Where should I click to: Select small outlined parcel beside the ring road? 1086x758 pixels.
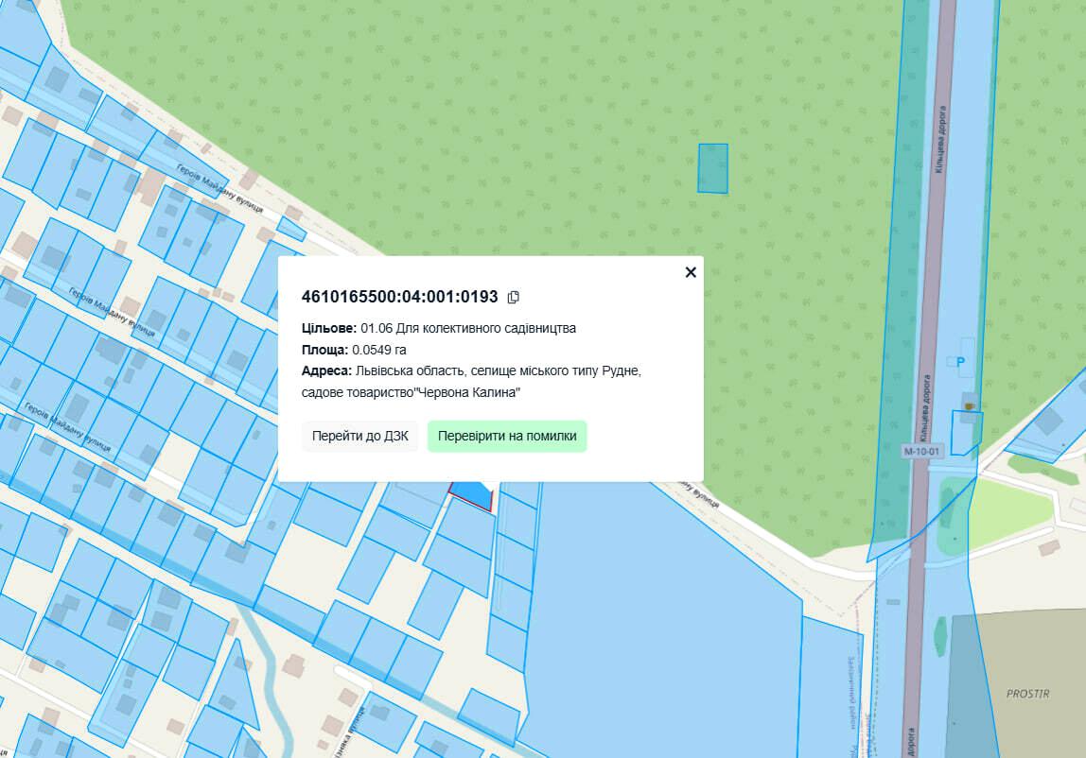[x=966, y=432]
